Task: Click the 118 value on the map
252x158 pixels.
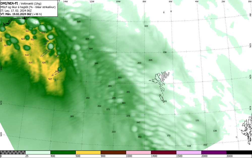Action: 189,146
